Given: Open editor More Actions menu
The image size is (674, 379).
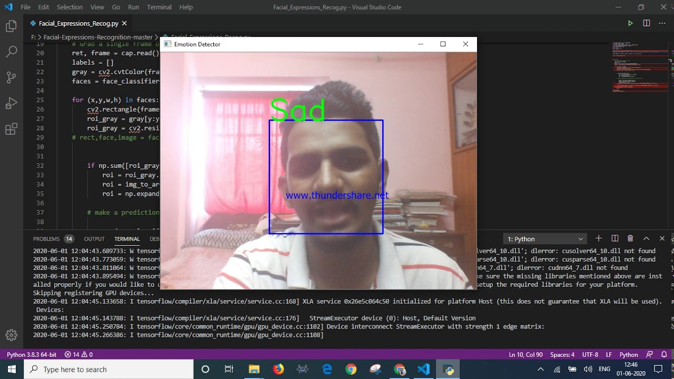Looking at the screenshot, I should click(662, 23).
